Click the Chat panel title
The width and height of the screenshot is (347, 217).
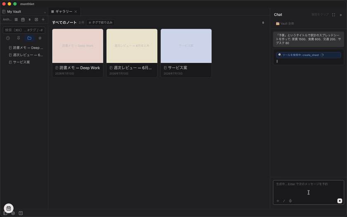[278, 14]
